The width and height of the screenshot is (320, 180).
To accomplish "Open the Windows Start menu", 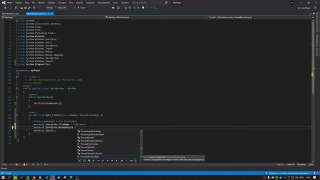I will tap(3, 177).
